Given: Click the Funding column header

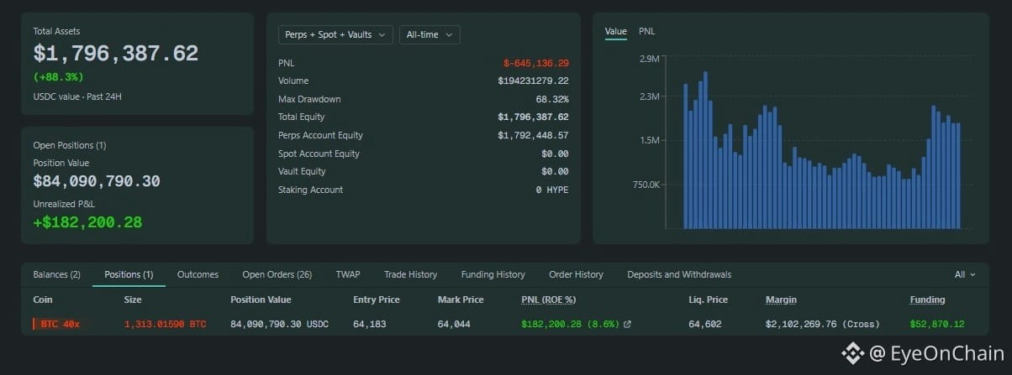Looking at the screenshot, I should tap(927, 299).
